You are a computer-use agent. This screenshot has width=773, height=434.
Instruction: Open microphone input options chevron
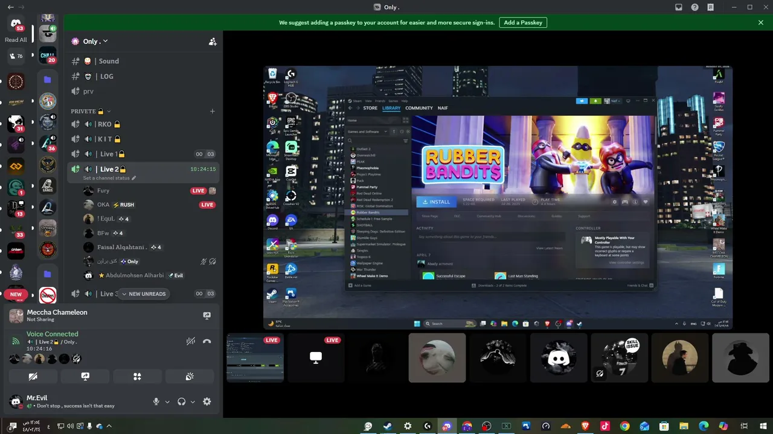[167, 402]
